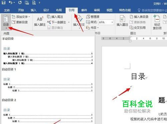The width and height of the screenshot is (167, 124).
Task: Click the 目录 table of contents button
Action: (6, 22)
